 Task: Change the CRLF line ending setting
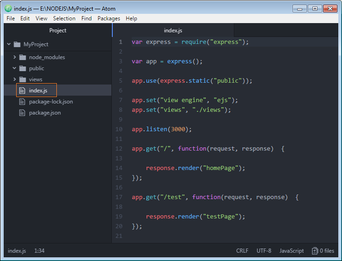click(242, 251)
